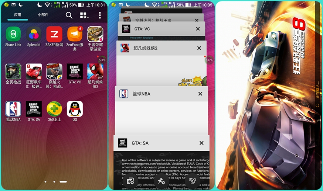Tap the Spider-Man icon in card header
This screenshot has height=191, width=323.
point(125,48)
